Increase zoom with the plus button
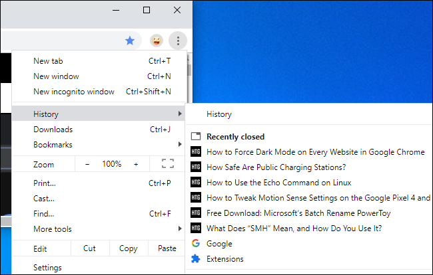This screenshot has width=433, height=275. tap(136, 164)
